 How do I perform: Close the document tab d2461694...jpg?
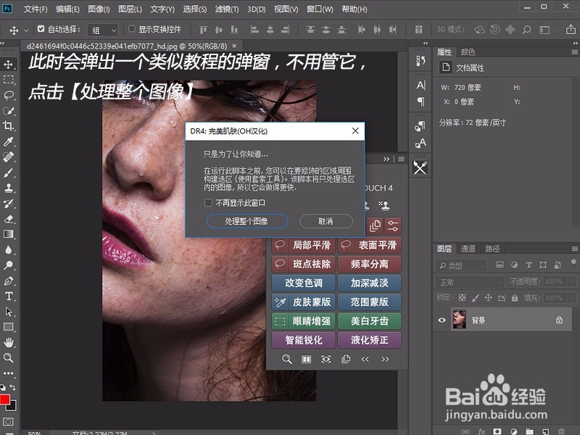coord(234,46)
